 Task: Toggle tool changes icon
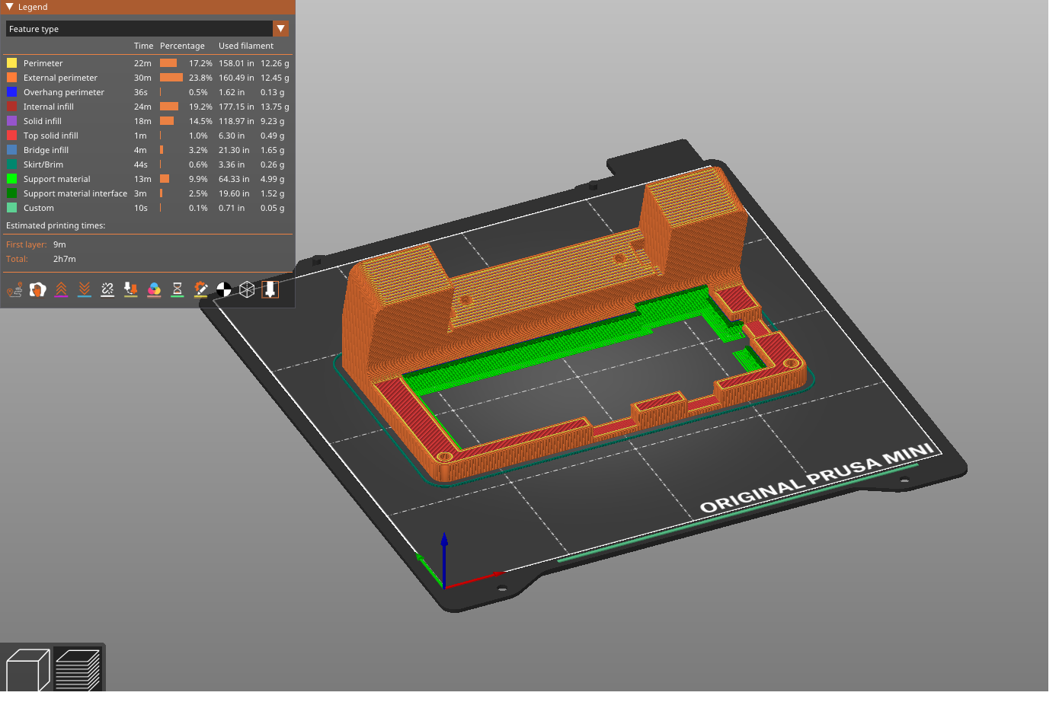coord(131,290)
